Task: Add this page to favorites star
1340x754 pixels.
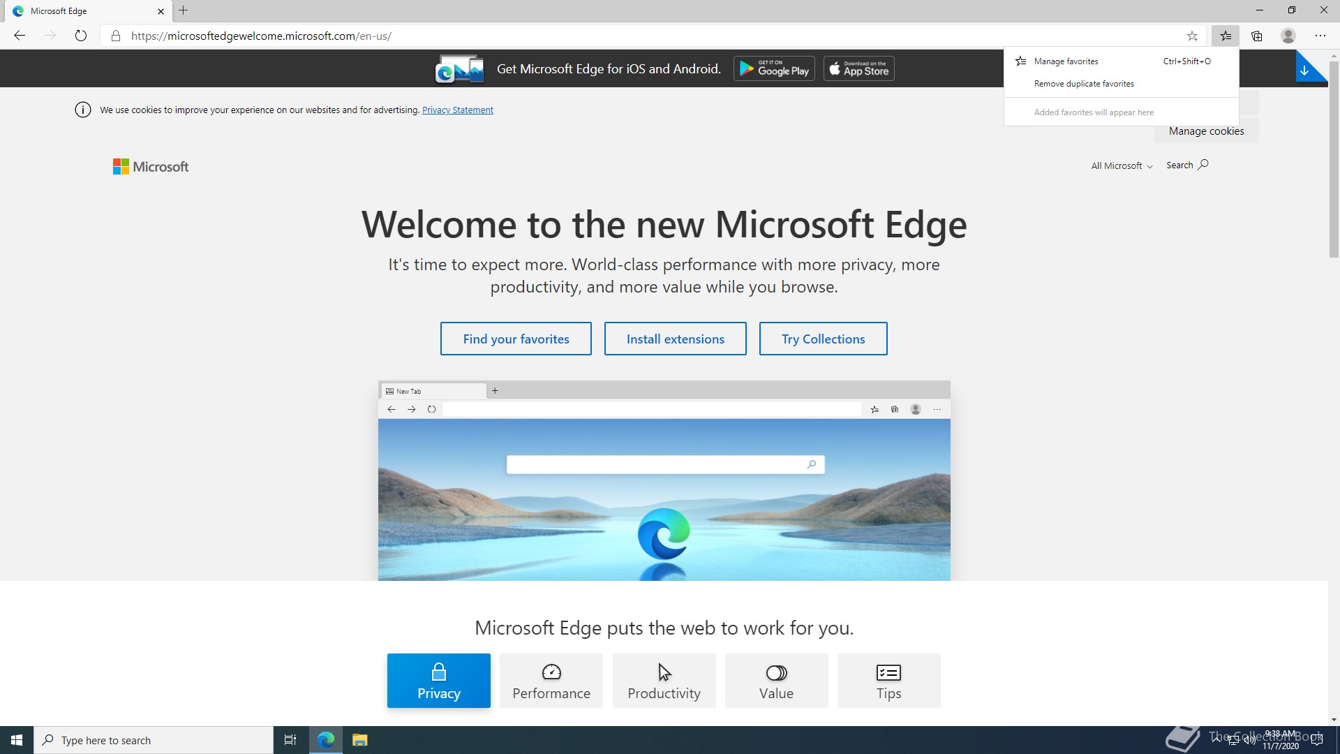Action: tap(1192, 36)
